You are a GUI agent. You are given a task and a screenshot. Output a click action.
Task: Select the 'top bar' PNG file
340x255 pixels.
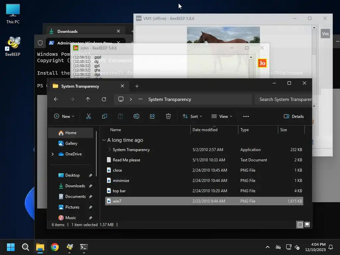coord(204,191)
